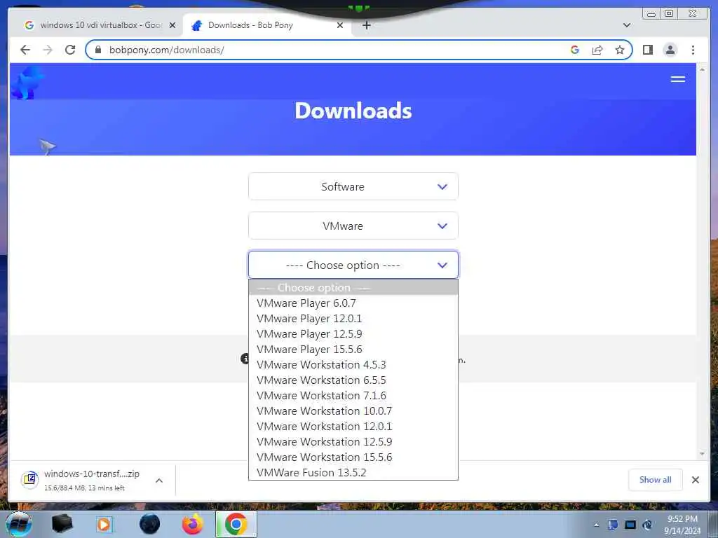
Task: Click the address bar URL
Action: pyautogui.click(x=167, y=50)
